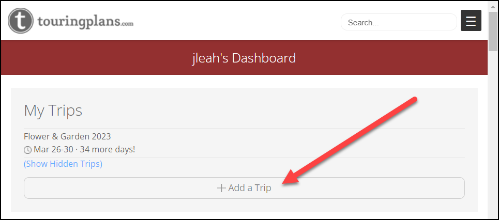The width and height of the screenshot is (499, 220).
Task: Click the plus icon in Add a Trip
Action: [221, 188]
